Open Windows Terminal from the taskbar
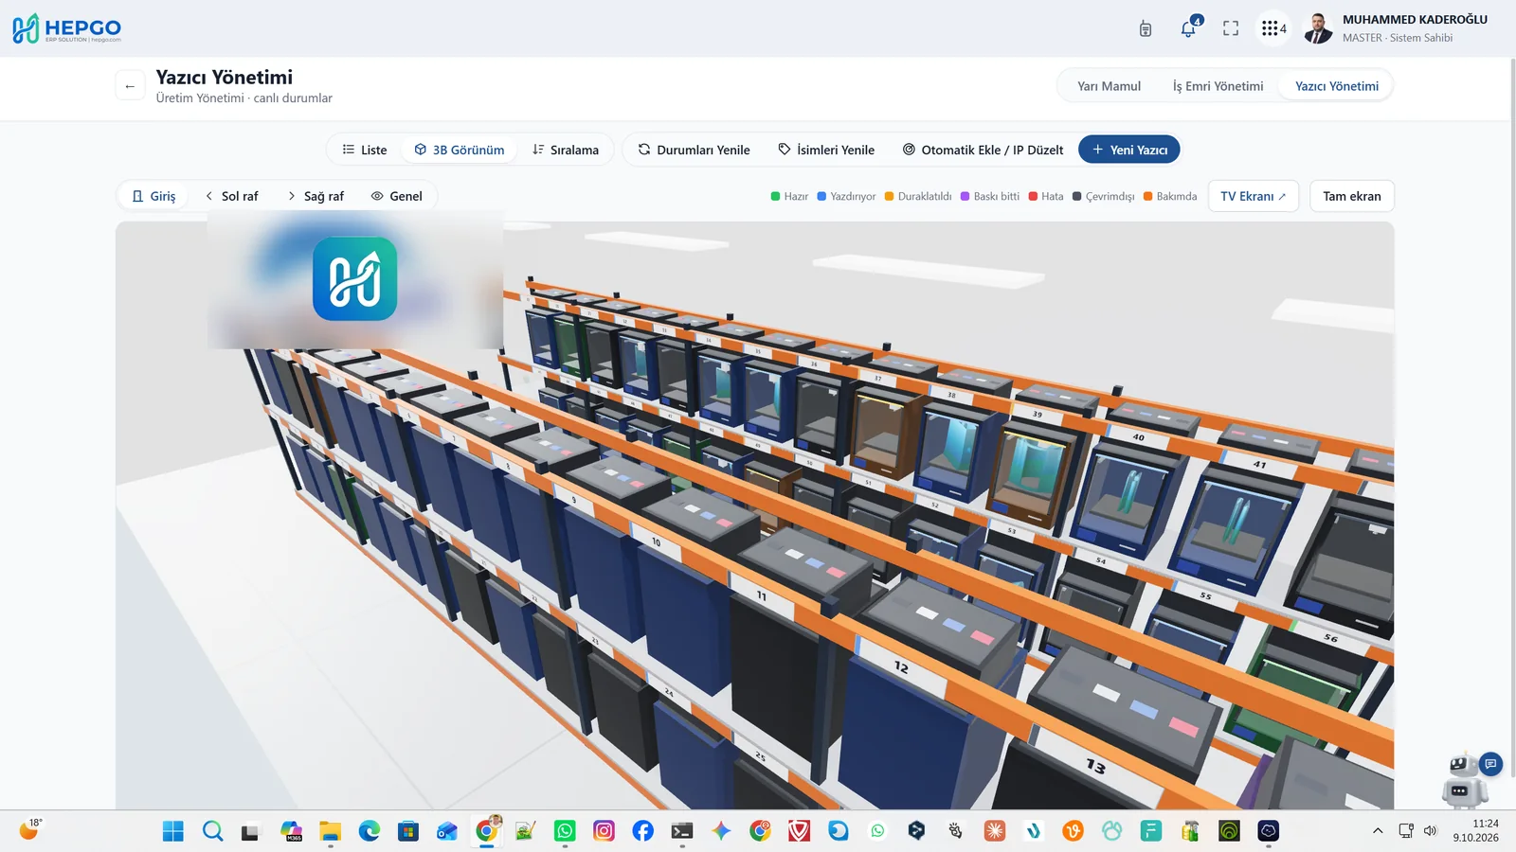 (x=681, y=831)
